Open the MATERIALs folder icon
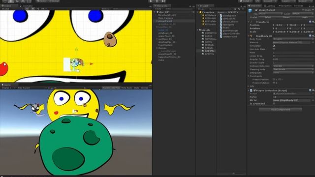Screen dimensions: 315x177 point(203,39)
